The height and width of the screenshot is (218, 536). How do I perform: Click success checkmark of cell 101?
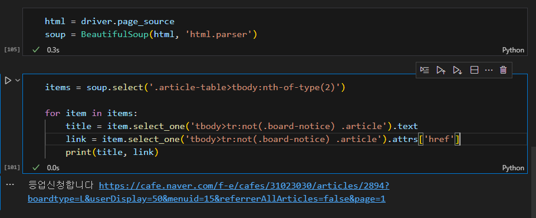pyautogui.click(x=36, y=168)
